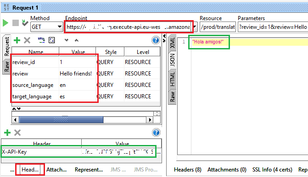Select the review_id parameter name cell

pyautogui.click(x=35, y=62)
